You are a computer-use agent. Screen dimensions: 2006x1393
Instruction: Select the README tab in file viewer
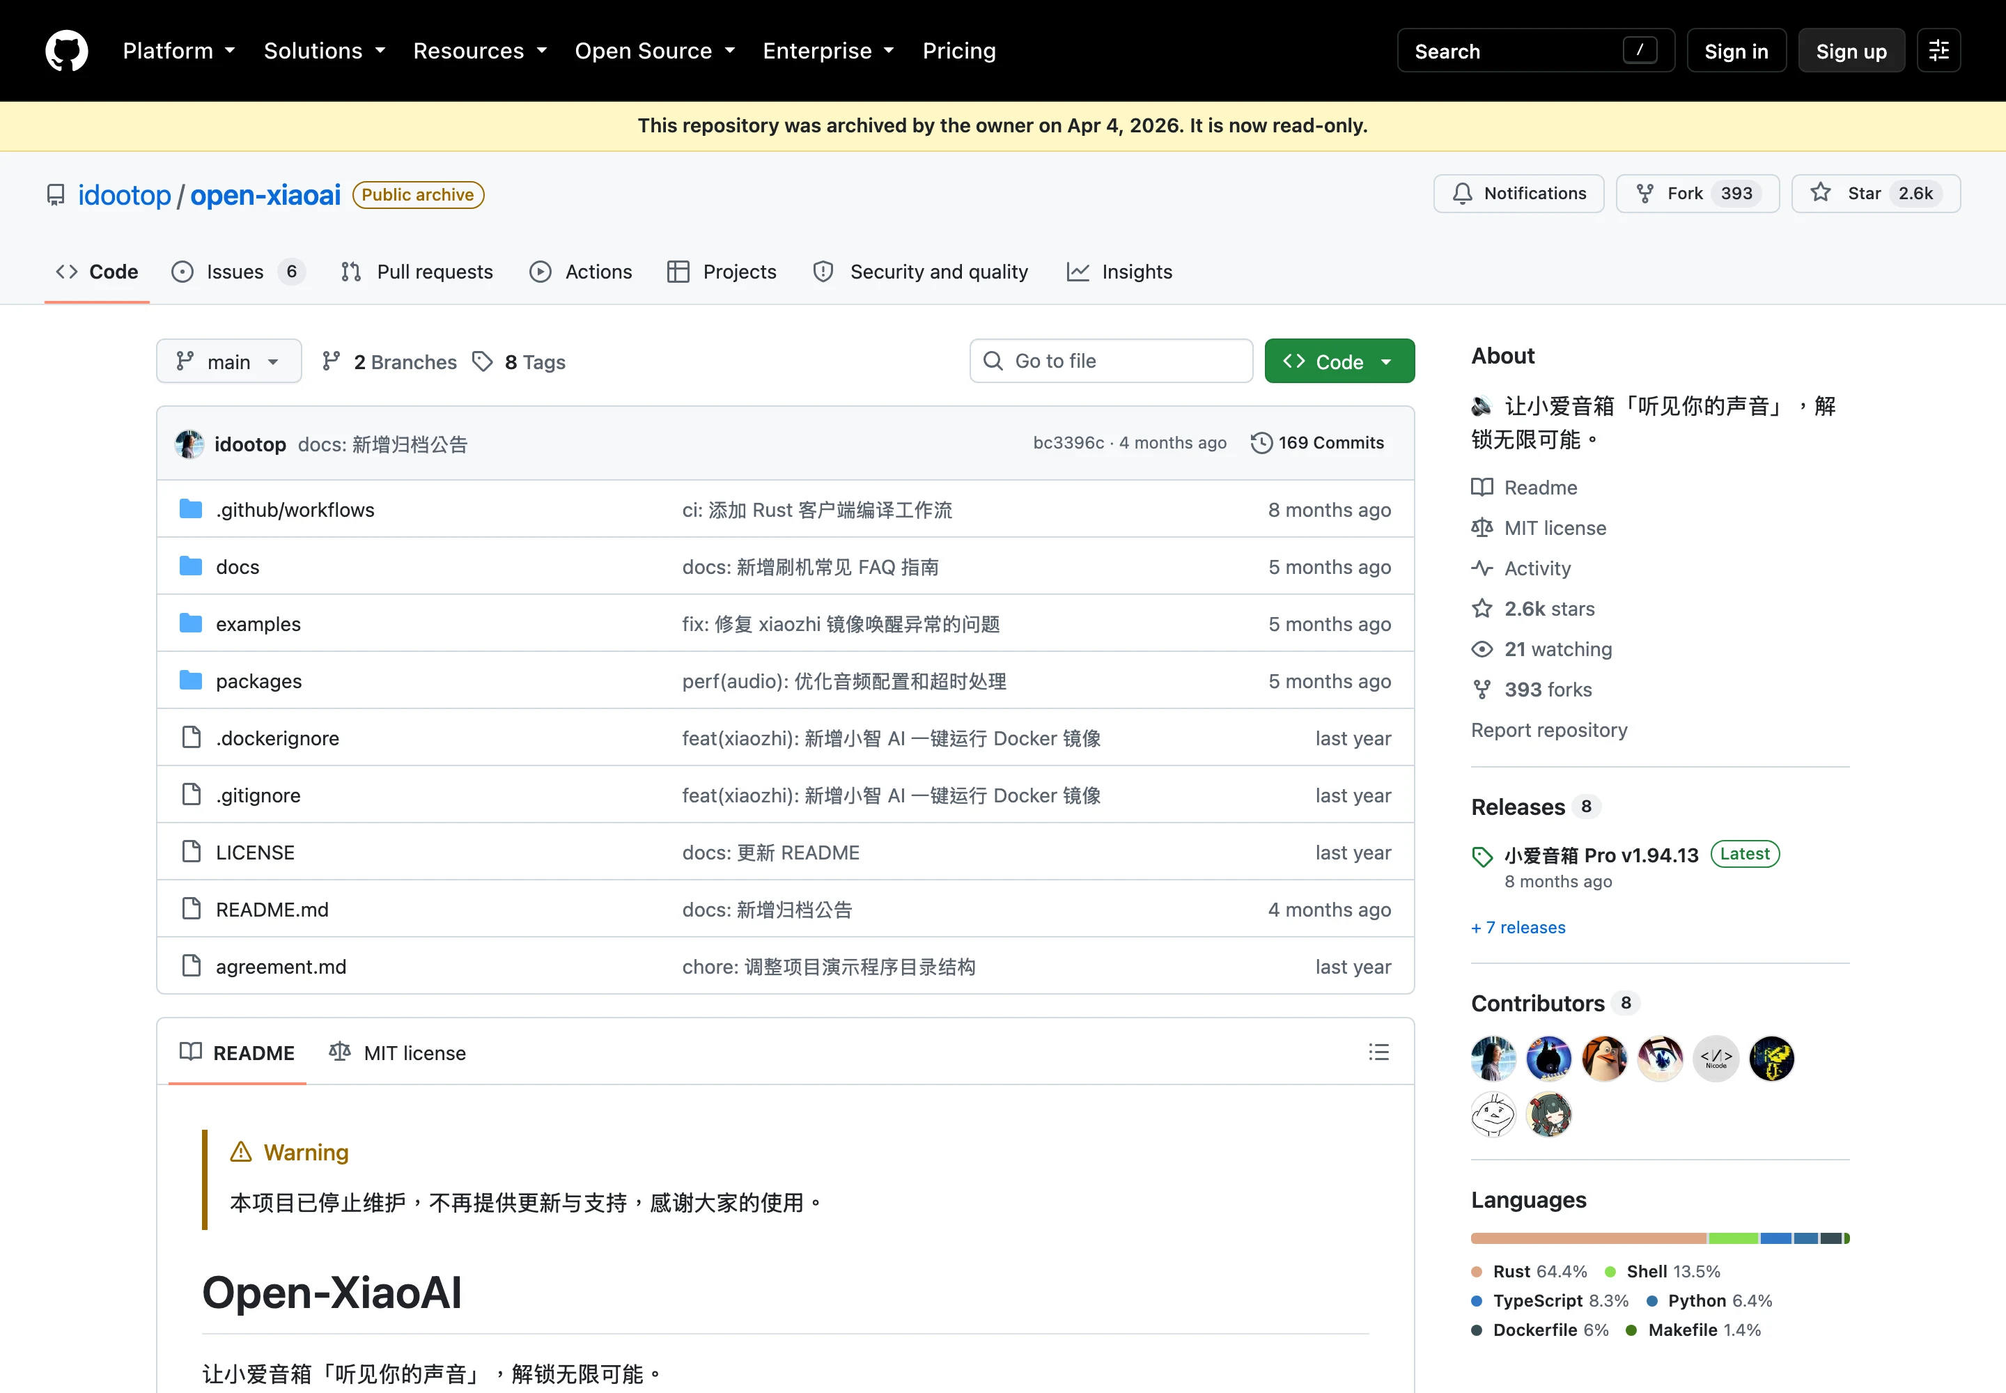pos(237,1052)
